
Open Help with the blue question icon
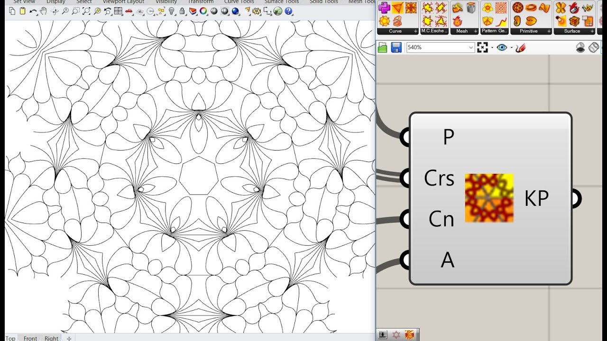click(288, 11)
